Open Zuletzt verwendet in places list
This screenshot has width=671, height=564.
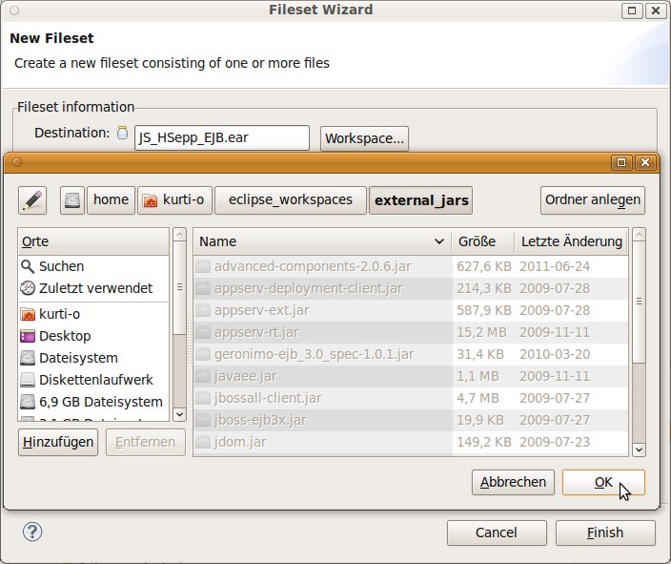[95, 288]
